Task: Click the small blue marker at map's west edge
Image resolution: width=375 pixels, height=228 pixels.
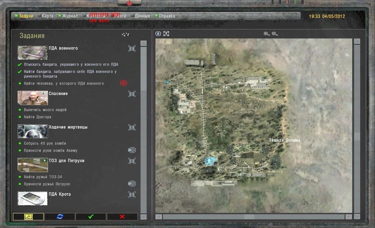Action: 167,82
